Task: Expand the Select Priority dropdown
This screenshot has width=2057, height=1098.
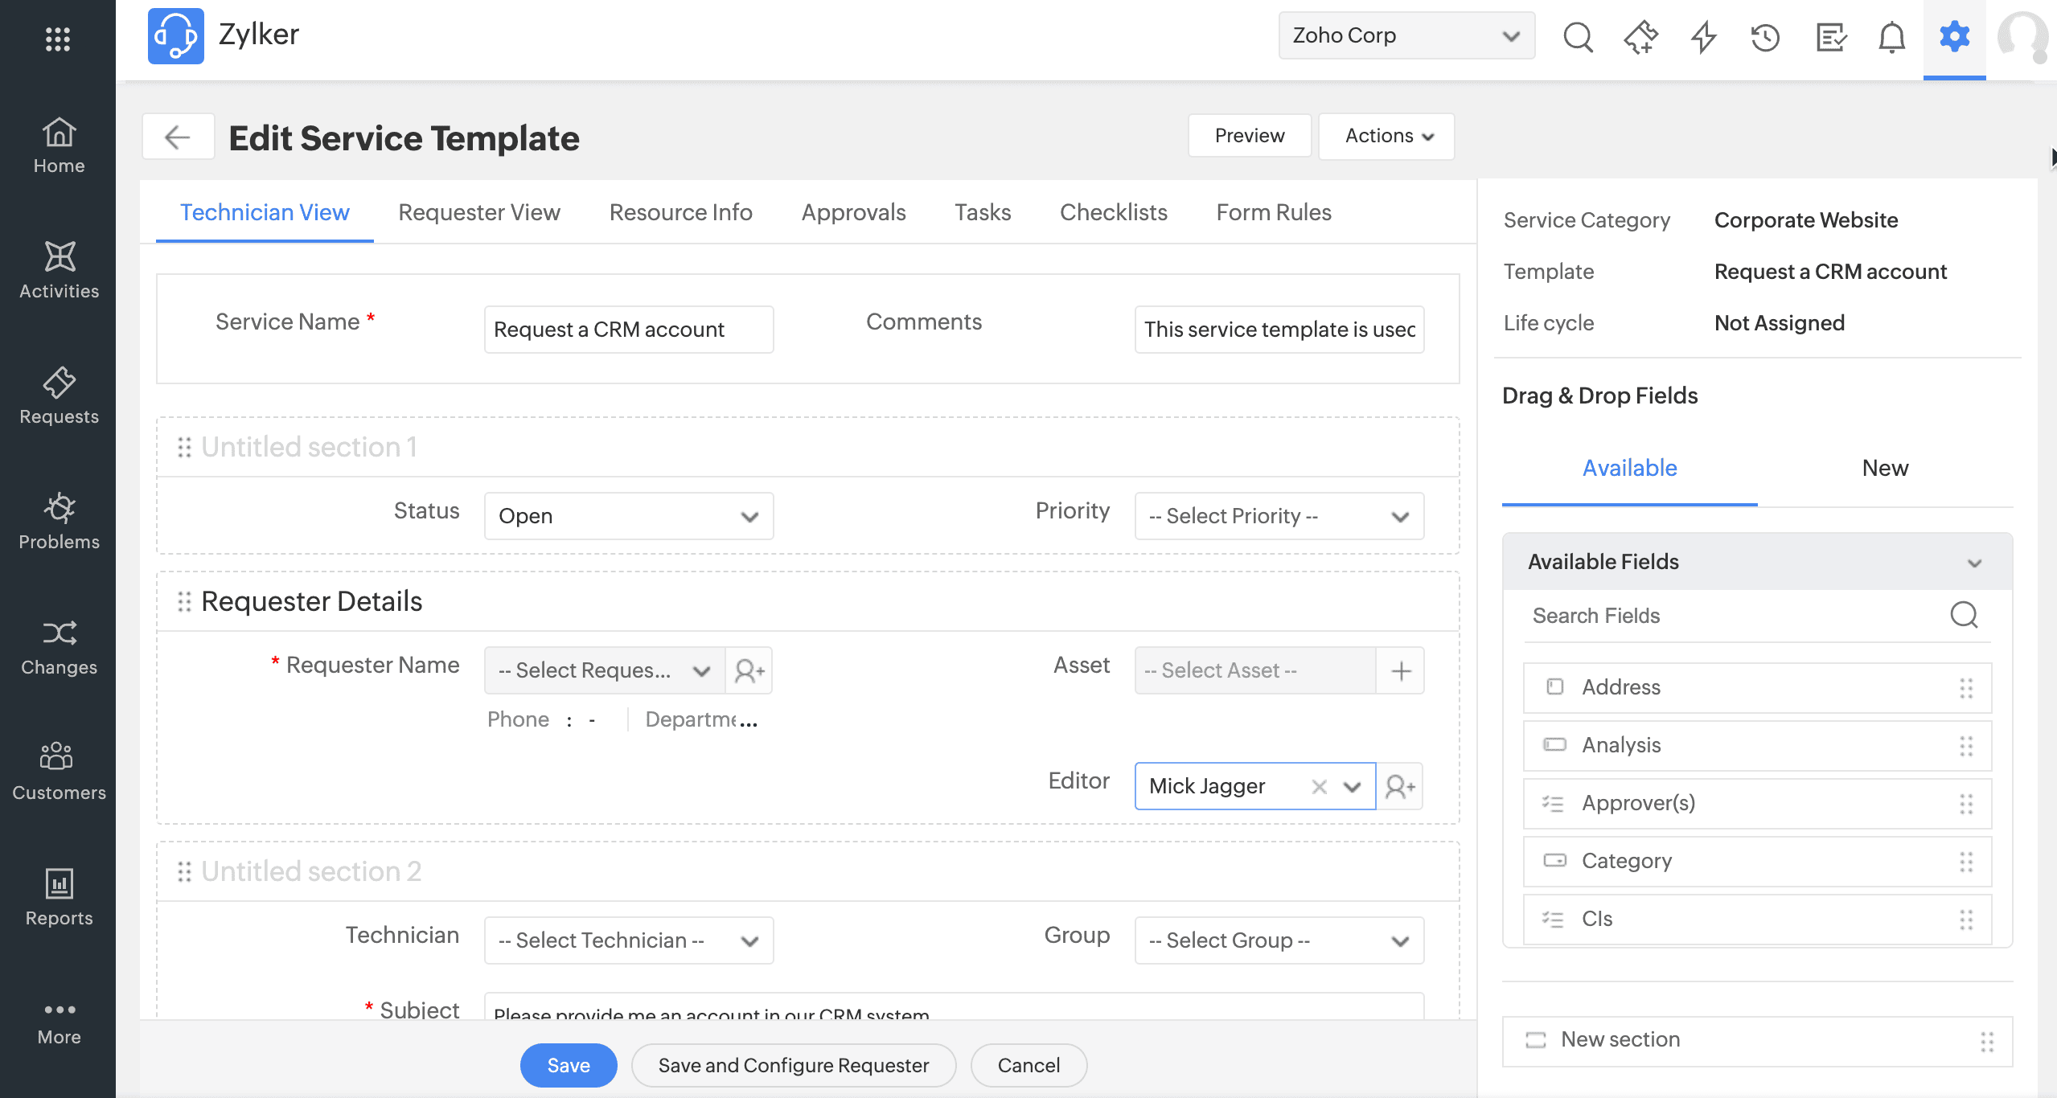Action: (1279, 516)
